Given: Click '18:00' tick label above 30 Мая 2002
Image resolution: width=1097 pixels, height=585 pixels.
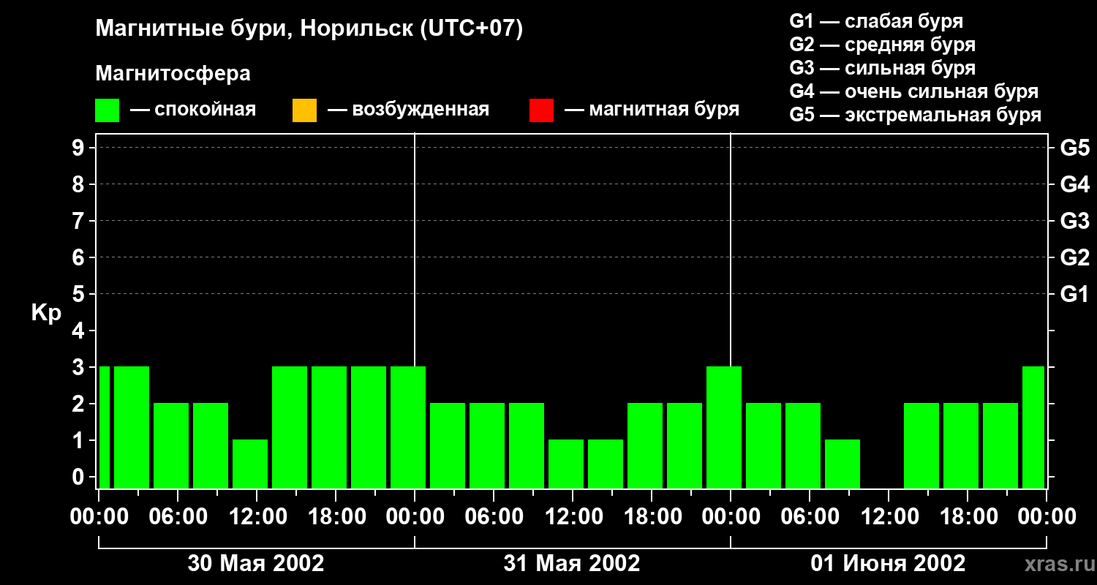Looking at the screenshot, I should click(x=336, y=517).
